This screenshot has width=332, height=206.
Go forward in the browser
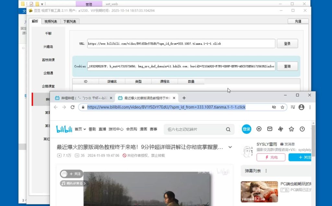64,107
